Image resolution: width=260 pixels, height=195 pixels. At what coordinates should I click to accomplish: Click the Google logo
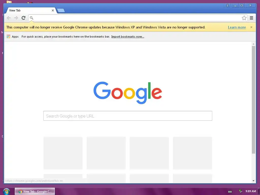[x=128, y=92]
